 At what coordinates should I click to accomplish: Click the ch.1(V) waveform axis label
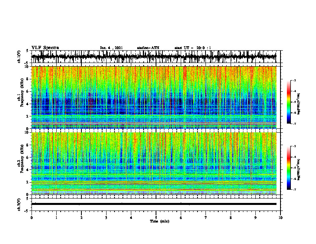[x=19, y=57]
